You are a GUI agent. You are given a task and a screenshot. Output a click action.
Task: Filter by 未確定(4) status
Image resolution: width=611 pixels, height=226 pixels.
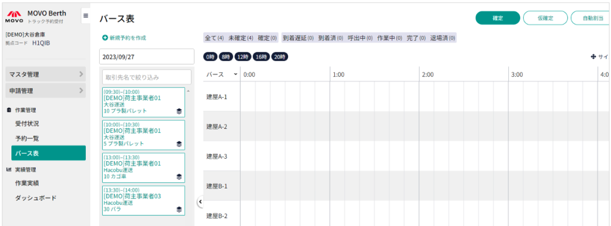tap(241, 38)
